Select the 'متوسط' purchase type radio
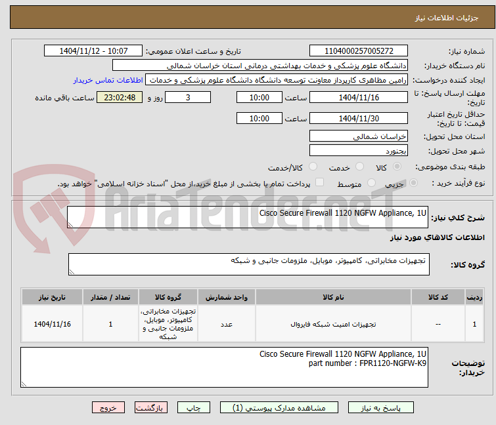This screenshot has width=496, height=425. [x=371, y=183]
